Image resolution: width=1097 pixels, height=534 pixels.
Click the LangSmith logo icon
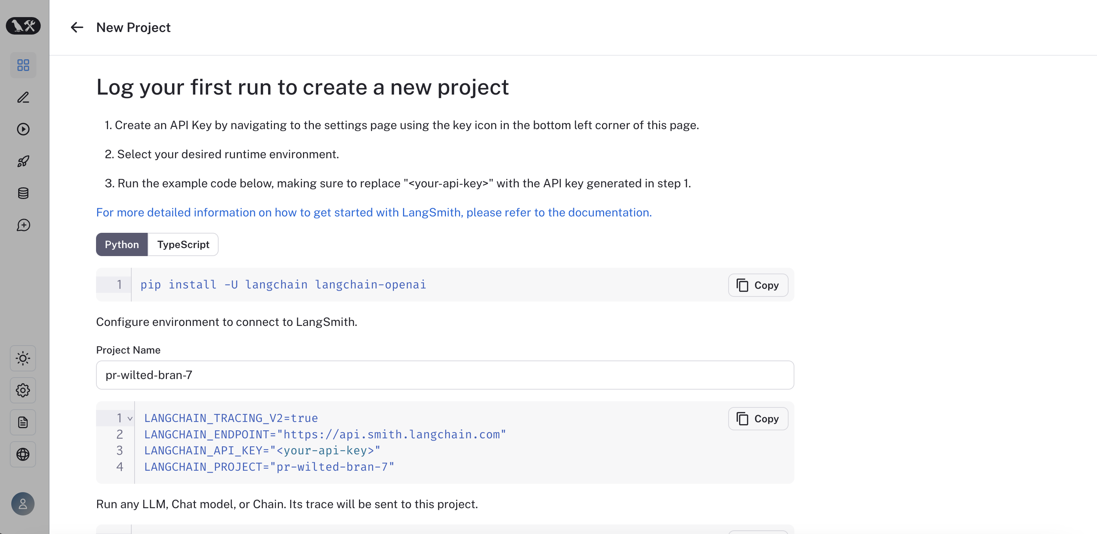(23, 26)
